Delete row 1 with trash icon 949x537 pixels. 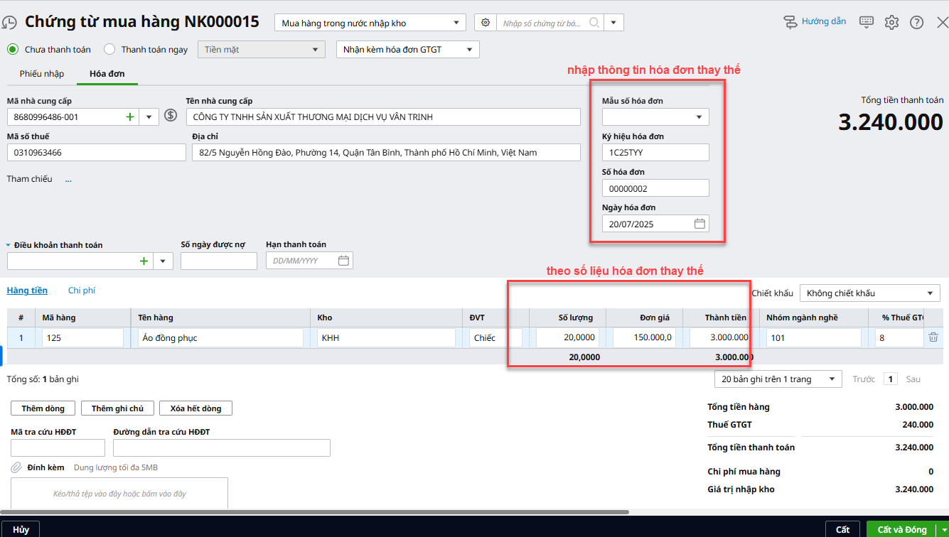(x=933, y=337)
